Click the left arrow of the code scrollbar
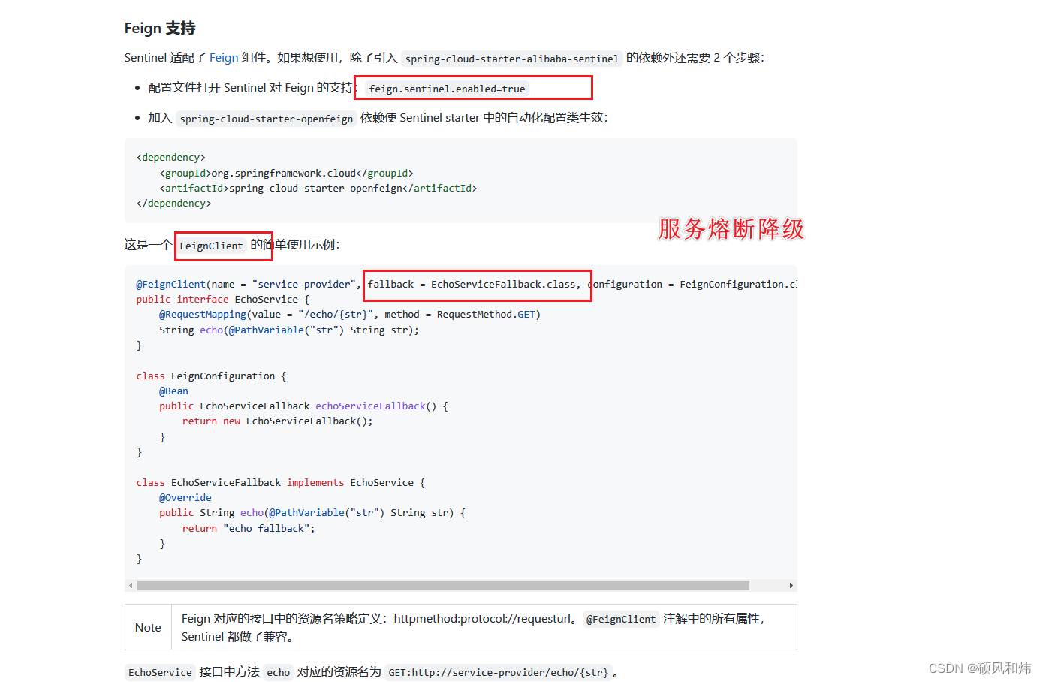 131,585
